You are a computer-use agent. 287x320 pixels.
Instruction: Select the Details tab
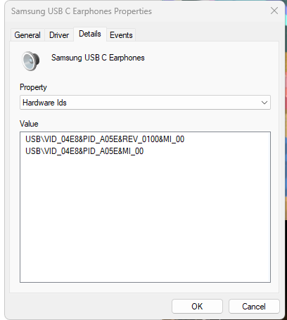pyautogui.click(x=90, y=34)
